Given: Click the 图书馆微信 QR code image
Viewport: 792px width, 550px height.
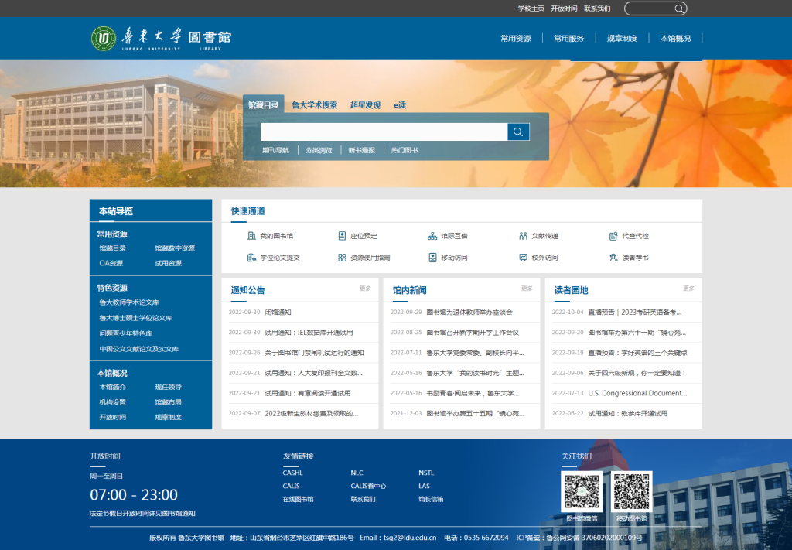Looking at the screenshot, I should pos(582,491).
